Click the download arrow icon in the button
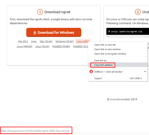The height and width of the screenshot is (135, 149). pyautogui.click(x=35, y=32)
